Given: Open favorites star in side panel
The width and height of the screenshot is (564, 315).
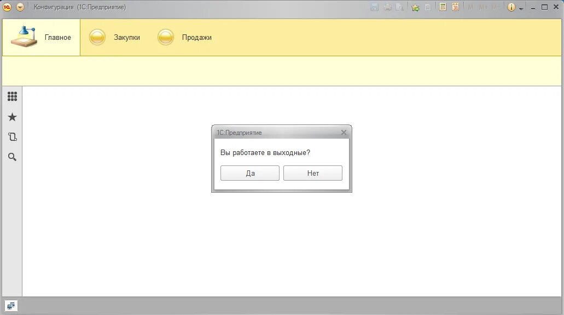Looking at the screenshot, I should tap(12, 117).
